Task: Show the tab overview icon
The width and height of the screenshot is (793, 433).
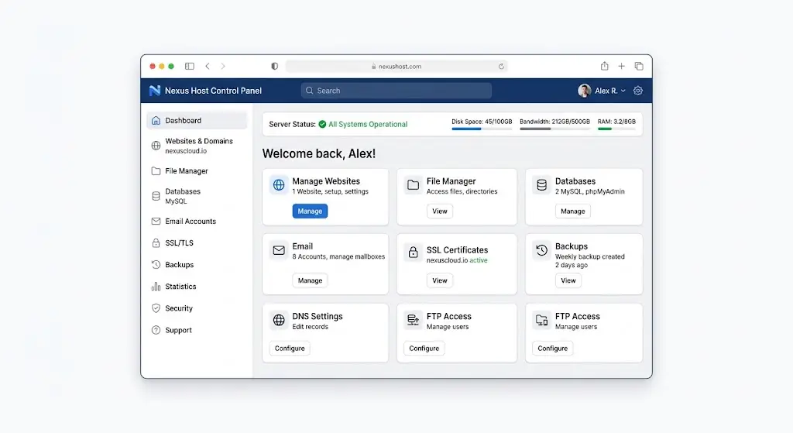Action: (x=639, y=67)
